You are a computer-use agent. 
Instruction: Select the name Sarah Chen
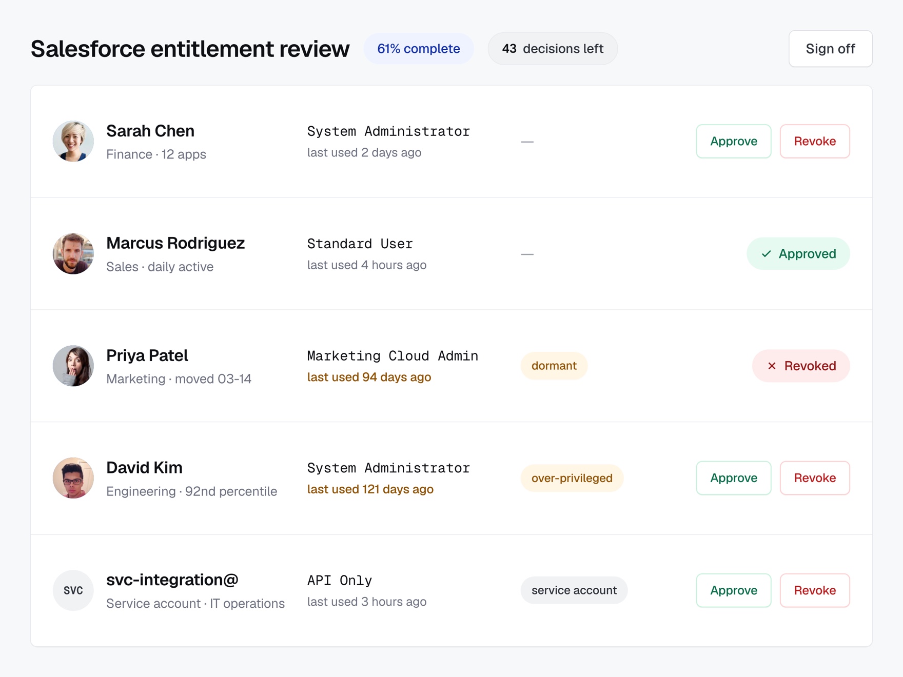coord(150,131)
